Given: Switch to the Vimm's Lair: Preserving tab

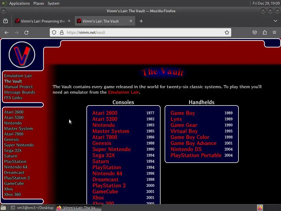Looking at the screenshot, I should [43, 21].
